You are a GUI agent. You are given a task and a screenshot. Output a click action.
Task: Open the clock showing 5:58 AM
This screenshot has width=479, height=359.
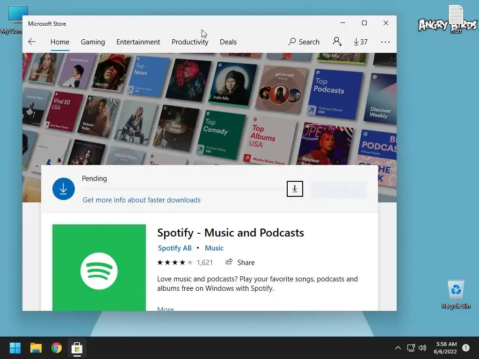(445, 348)
